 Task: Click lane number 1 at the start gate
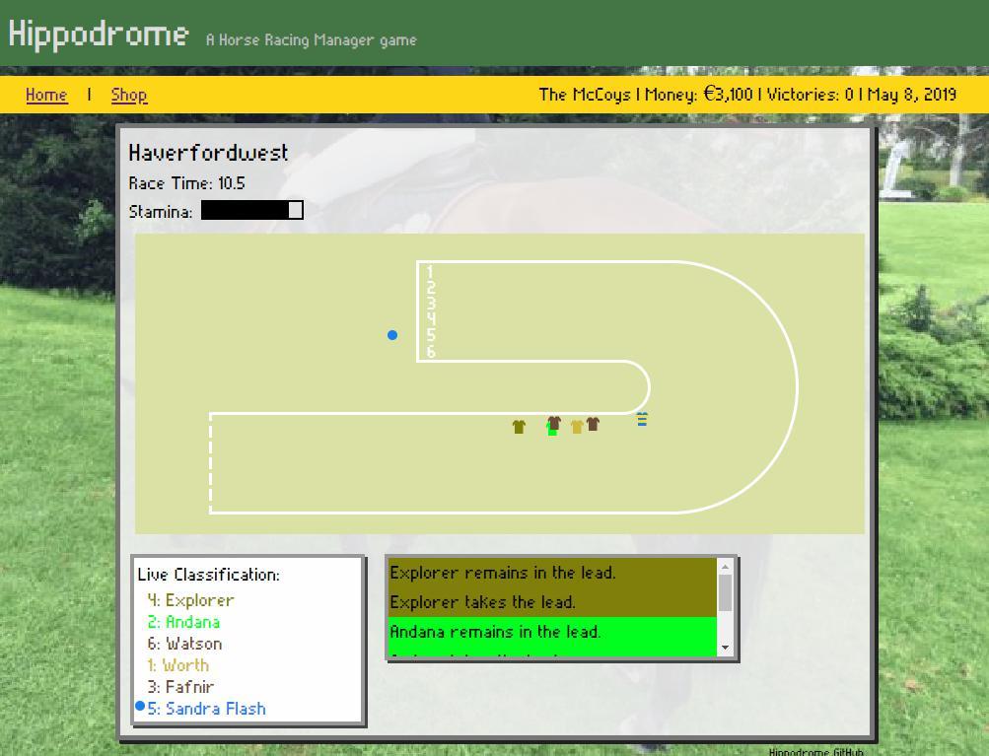[430, 272]
